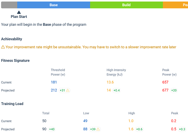The width and height of the screenshot is (188, 133).
Task: Click the +40 total training load badge
Action: 51,129
